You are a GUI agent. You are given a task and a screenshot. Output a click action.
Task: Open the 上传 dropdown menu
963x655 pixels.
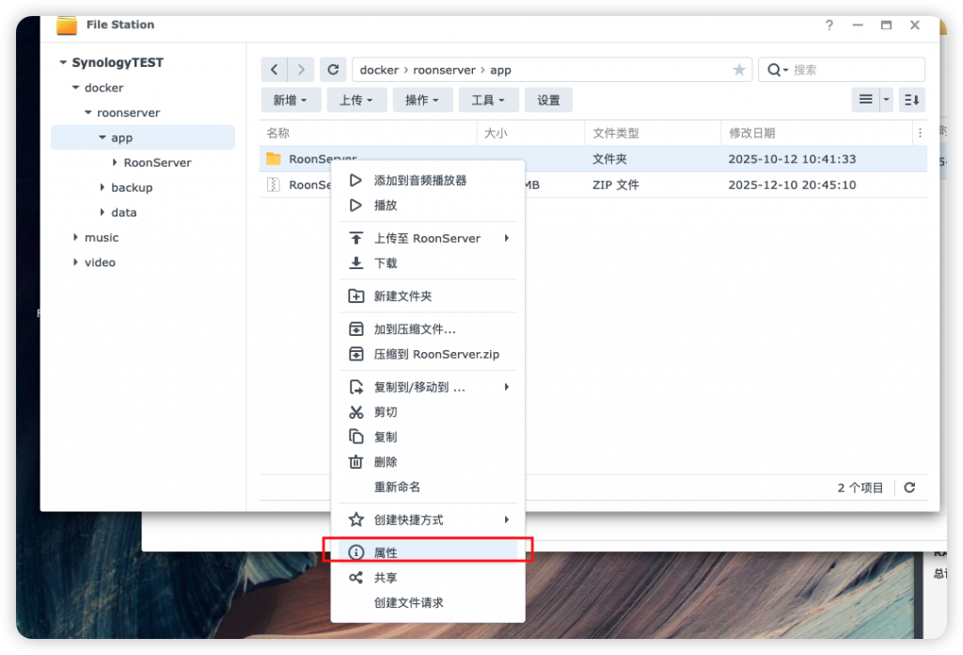pos(356,100)
